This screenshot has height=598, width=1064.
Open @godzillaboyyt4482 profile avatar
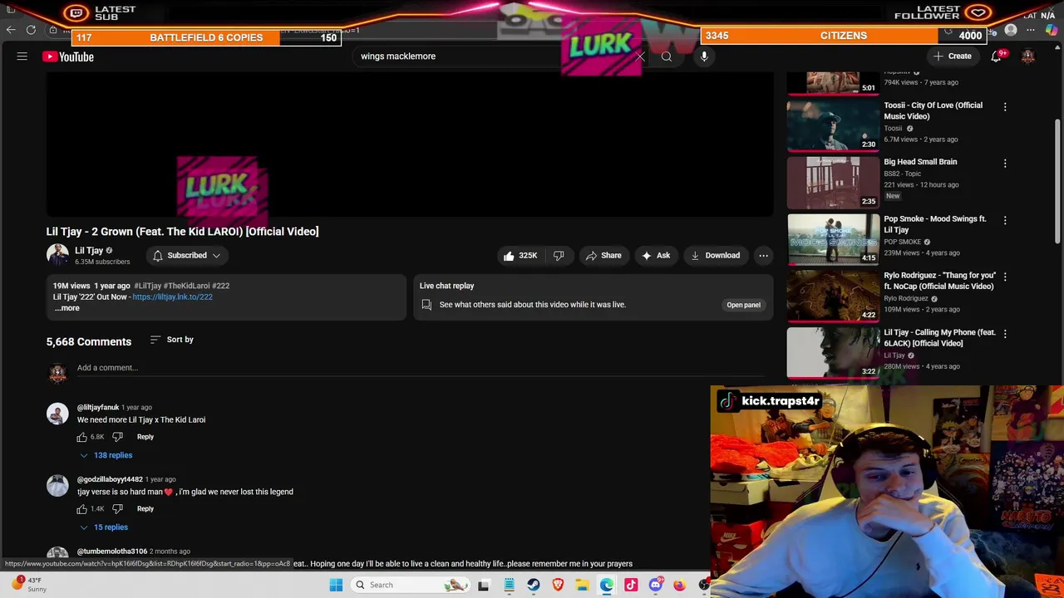[x=57, y=486]
